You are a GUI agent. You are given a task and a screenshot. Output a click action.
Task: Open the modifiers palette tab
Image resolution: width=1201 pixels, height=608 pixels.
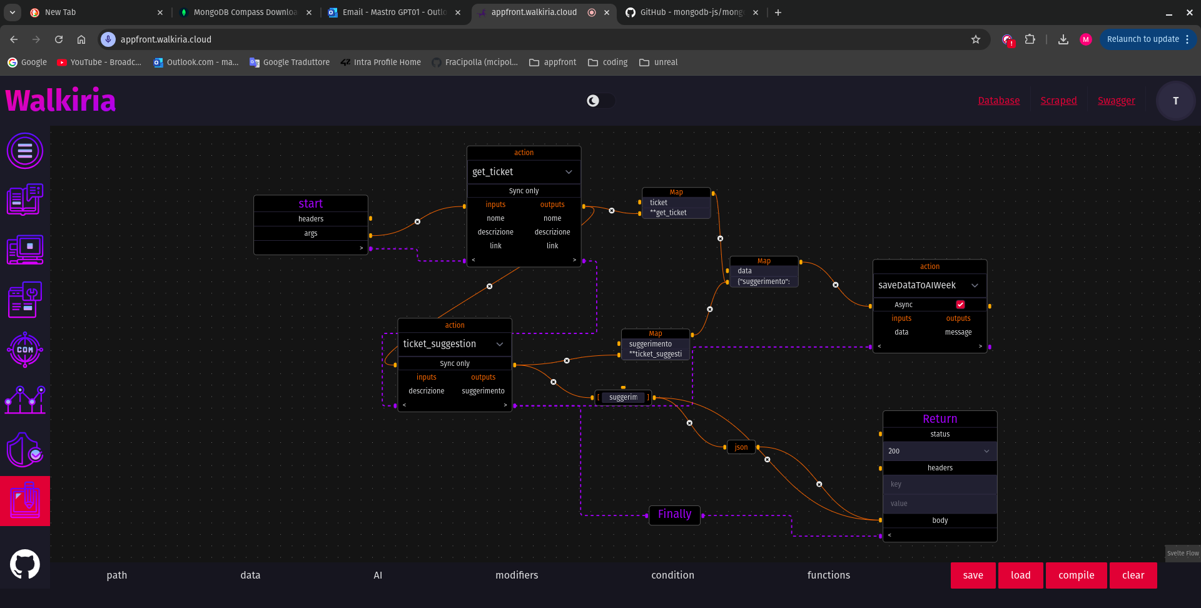click(517, 575)
